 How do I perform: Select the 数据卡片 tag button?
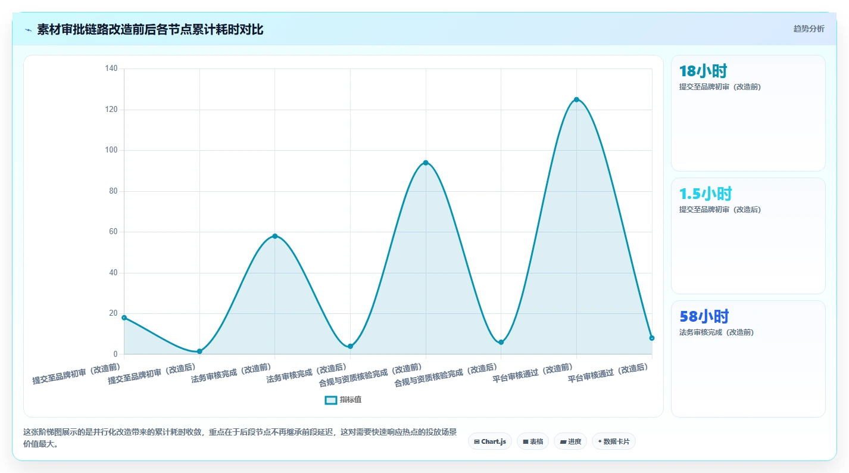coord(614,441)
